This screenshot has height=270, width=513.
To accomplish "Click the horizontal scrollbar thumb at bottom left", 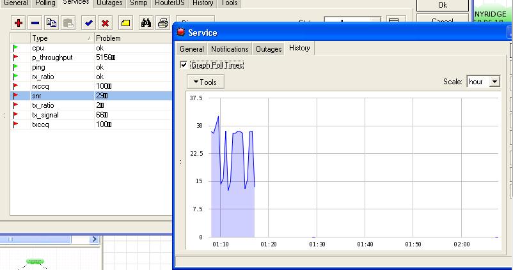I will click(x=35, y=239).
